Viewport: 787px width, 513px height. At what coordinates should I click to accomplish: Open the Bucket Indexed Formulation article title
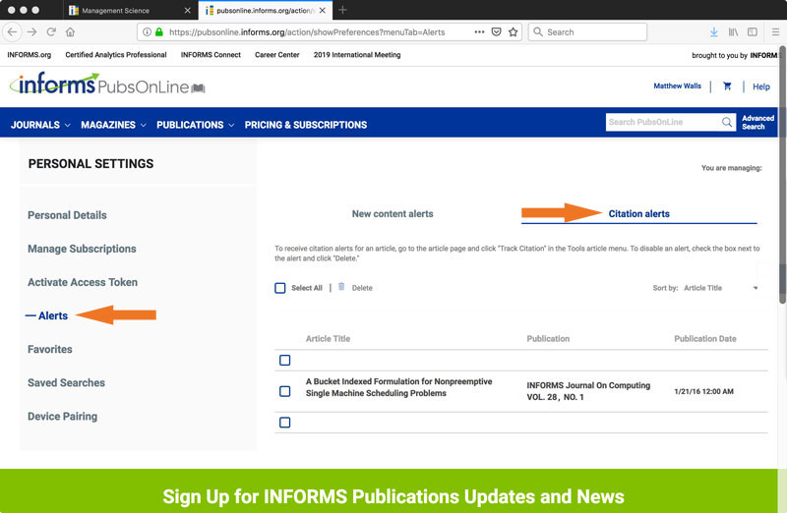[399, 387]
